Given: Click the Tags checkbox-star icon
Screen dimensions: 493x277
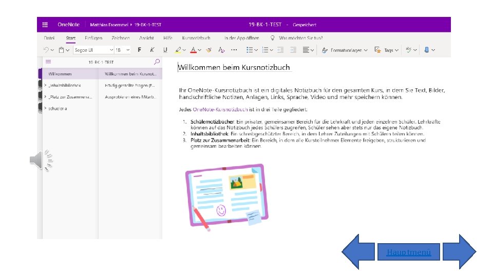Looking at the screenshot, I should point(377,50).
